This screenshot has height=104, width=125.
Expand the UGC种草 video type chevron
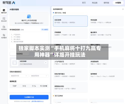(x=46, y=62)
